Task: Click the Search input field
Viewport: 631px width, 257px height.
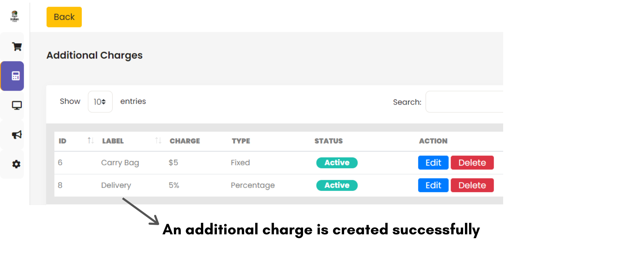Action: [x=464, y=102]
